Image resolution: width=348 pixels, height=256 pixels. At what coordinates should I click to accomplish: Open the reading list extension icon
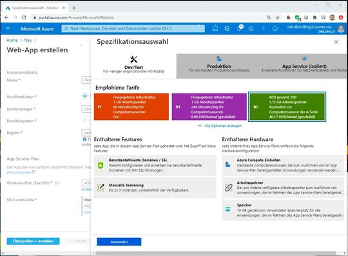tap(324, 17)
